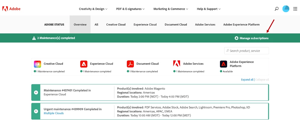Viewport: 300px width, 123px height.
Task: Switch to the Experience Cloud tab
Action: tap(145, 24)
